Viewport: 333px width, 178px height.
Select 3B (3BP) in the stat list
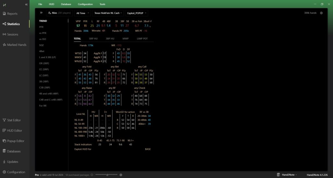[44, 81]
